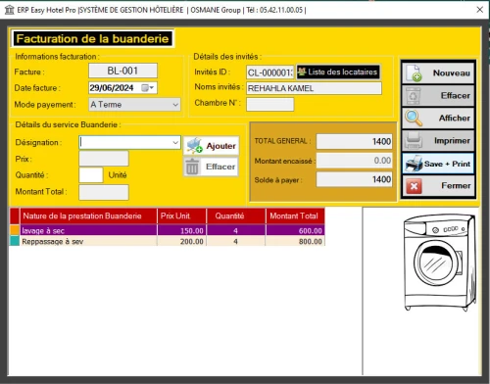Click the Effacer recycle bin icon in sidebar
The image size is (490, 384).
click(413, 96)
